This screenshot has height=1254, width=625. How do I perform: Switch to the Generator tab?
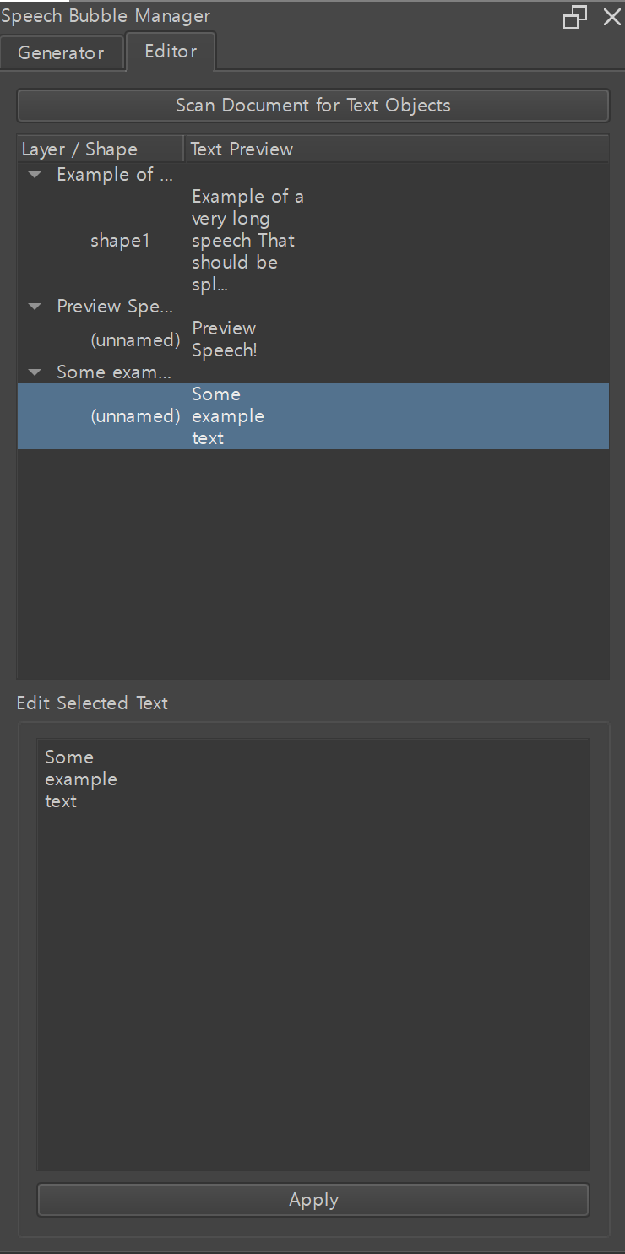61,52
